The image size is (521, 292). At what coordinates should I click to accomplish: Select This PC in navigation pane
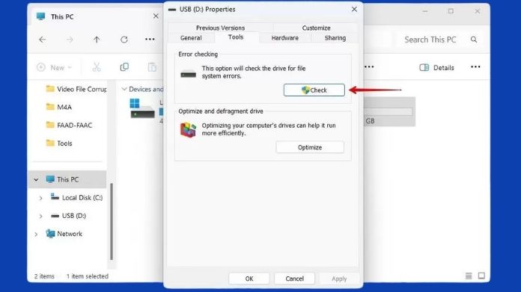[x=68, y=180]
